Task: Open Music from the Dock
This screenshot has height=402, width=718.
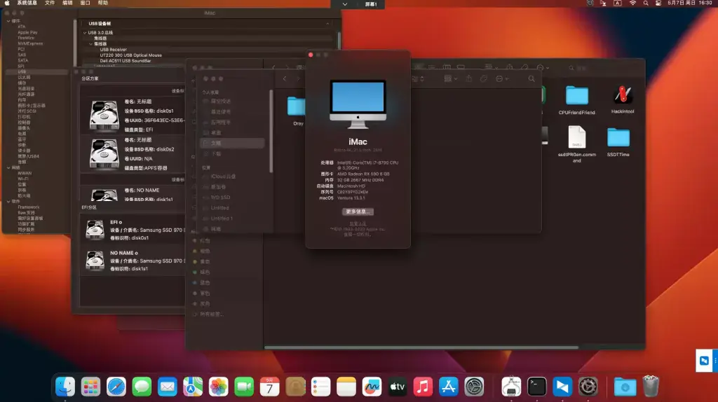Action: tap(423, 387)
